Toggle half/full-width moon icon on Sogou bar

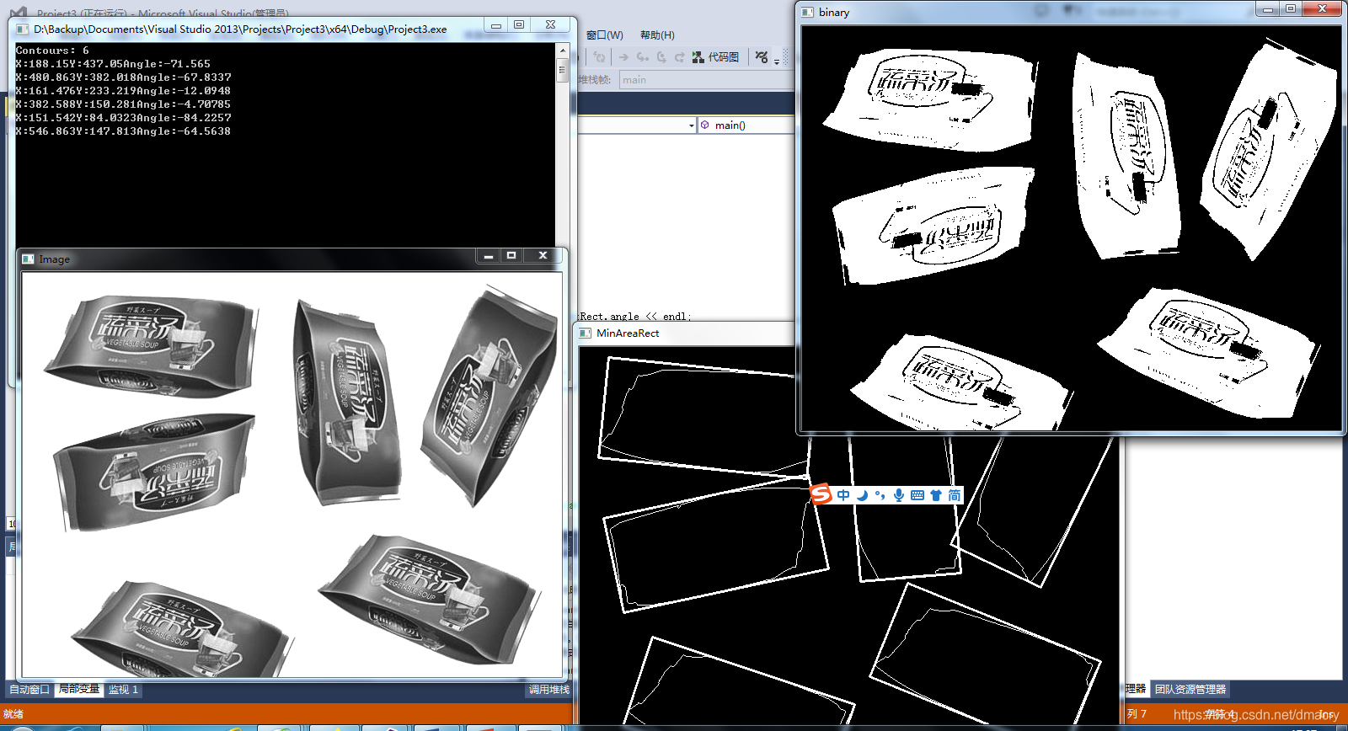862,495
